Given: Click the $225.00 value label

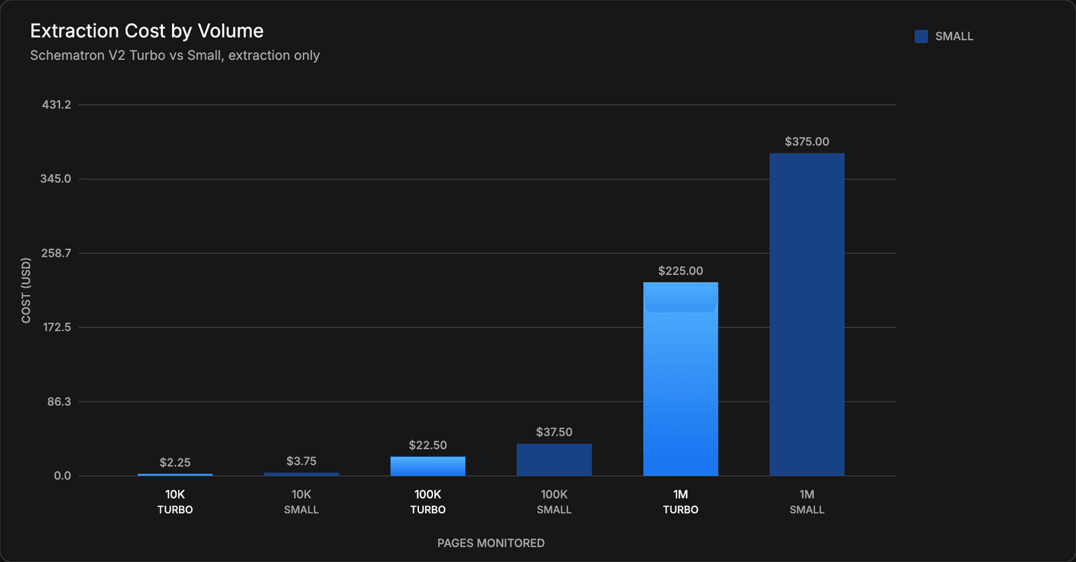Looking at the screenshot, I should tap(681, 271).
